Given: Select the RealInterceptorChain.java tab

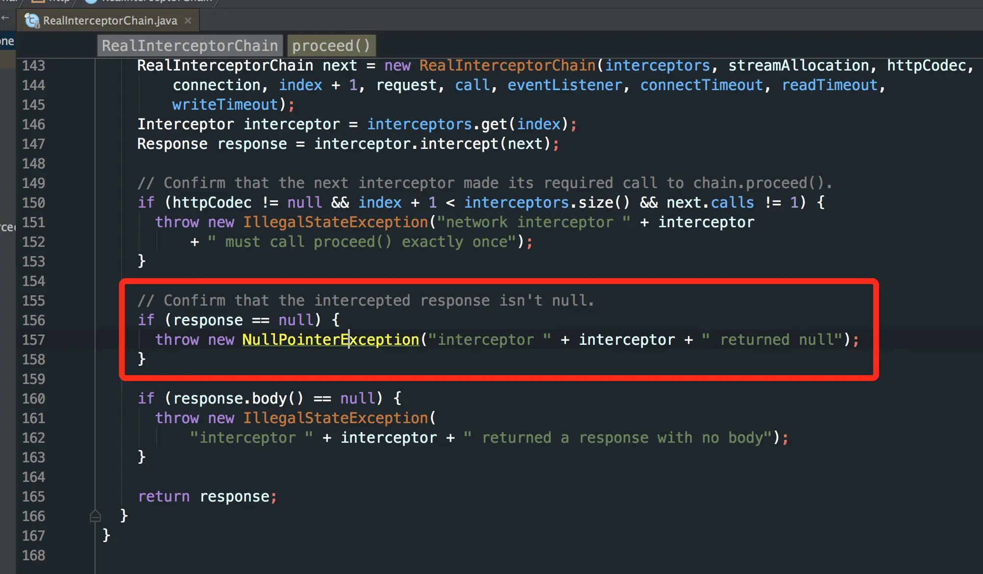Looking at the screenshot, I should [110, 21].
